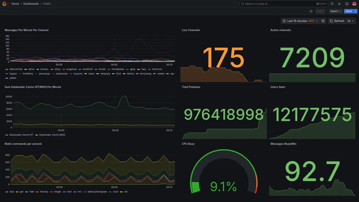Open the news feed RSS icon
This screenshot has width=359, height=202.
point(339,4)
